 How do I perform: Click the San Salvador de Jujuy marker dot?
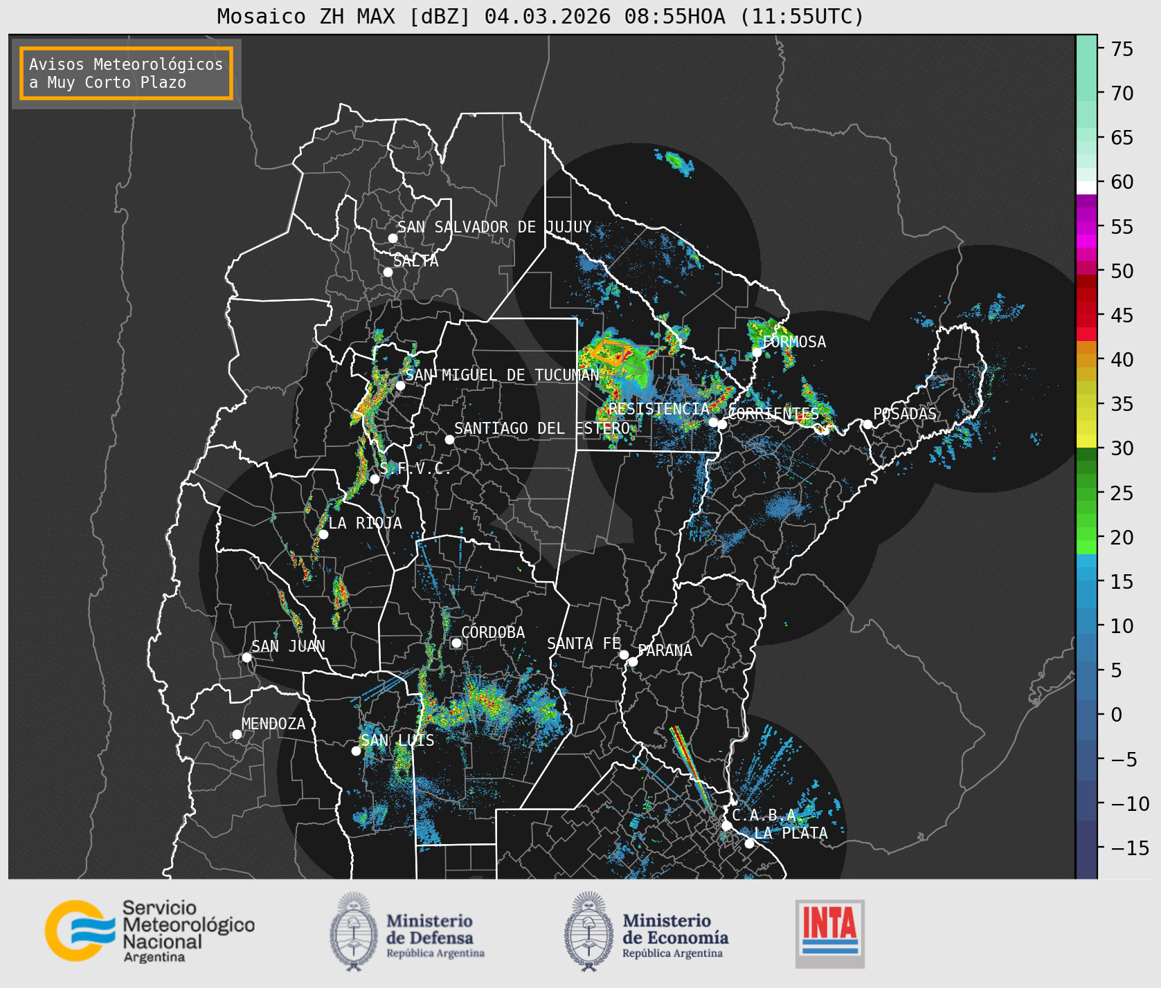[393, 238]
